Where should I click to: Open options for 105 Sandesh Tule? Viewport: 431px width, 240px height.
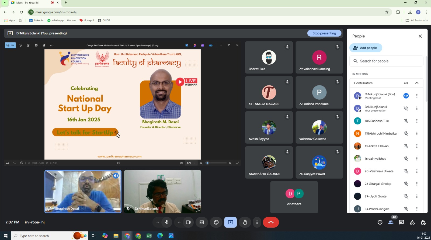417,121
